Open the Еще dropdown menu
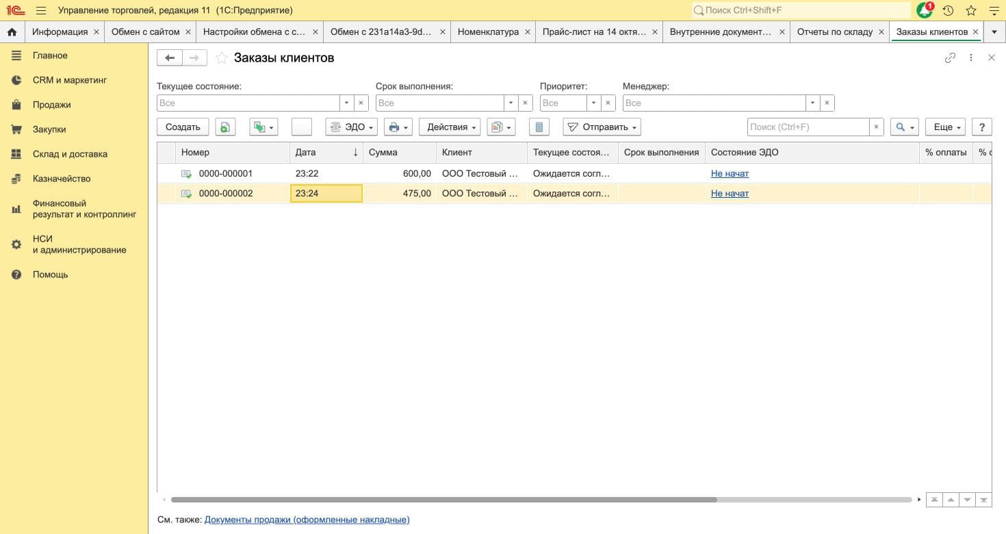1006x534 pixels. tap(946, 127)
